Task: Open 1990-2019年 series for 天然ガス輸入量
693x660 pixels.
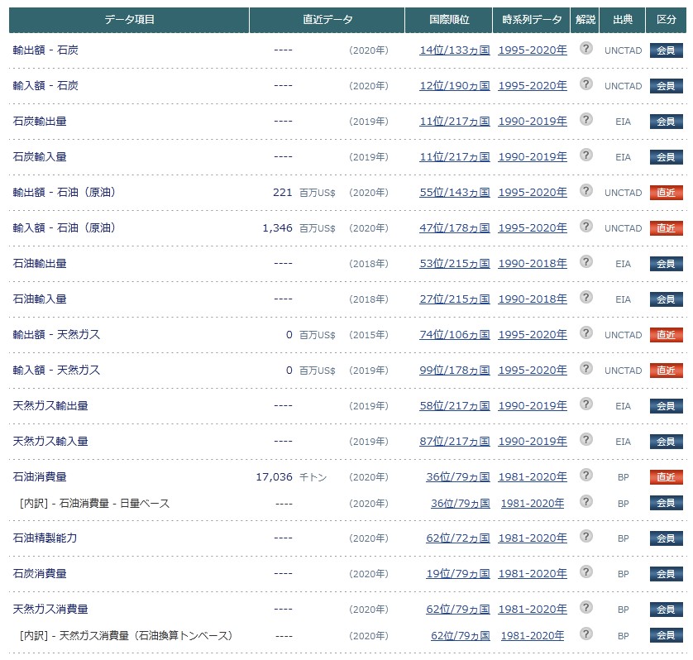Action: (x=533, y=442)
